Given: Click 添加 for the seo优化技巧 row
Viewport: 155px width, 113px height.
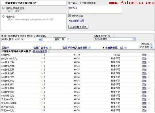Looking at the screenshot, I should (x=144, y=73).
